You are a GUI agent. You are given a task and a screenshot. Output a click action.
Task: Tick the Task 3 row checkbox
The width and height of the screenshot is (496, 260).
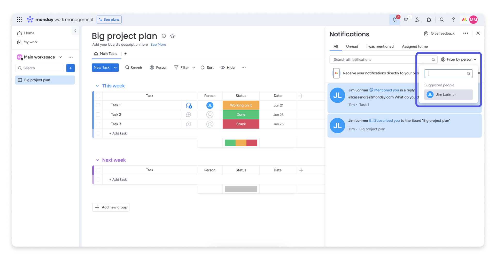(x=98, y=124)
